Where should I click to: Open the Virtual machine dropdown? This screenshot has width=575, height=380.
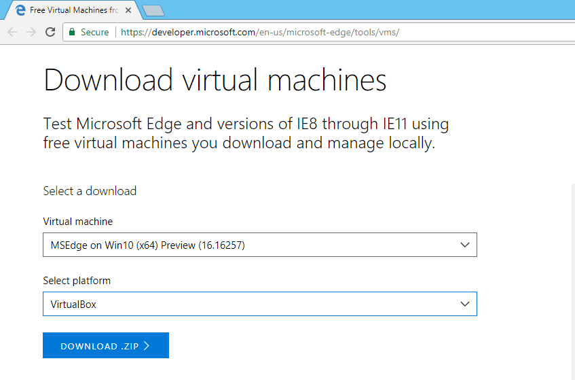(x=259, y=245)
